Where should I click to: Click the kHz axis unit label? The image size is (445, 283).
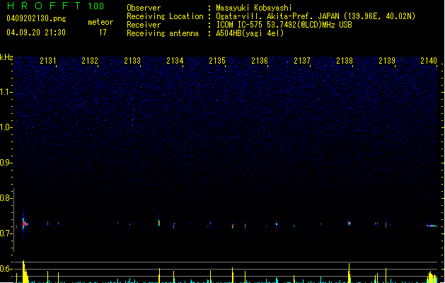pyautogui.click(x=6, y=57)
